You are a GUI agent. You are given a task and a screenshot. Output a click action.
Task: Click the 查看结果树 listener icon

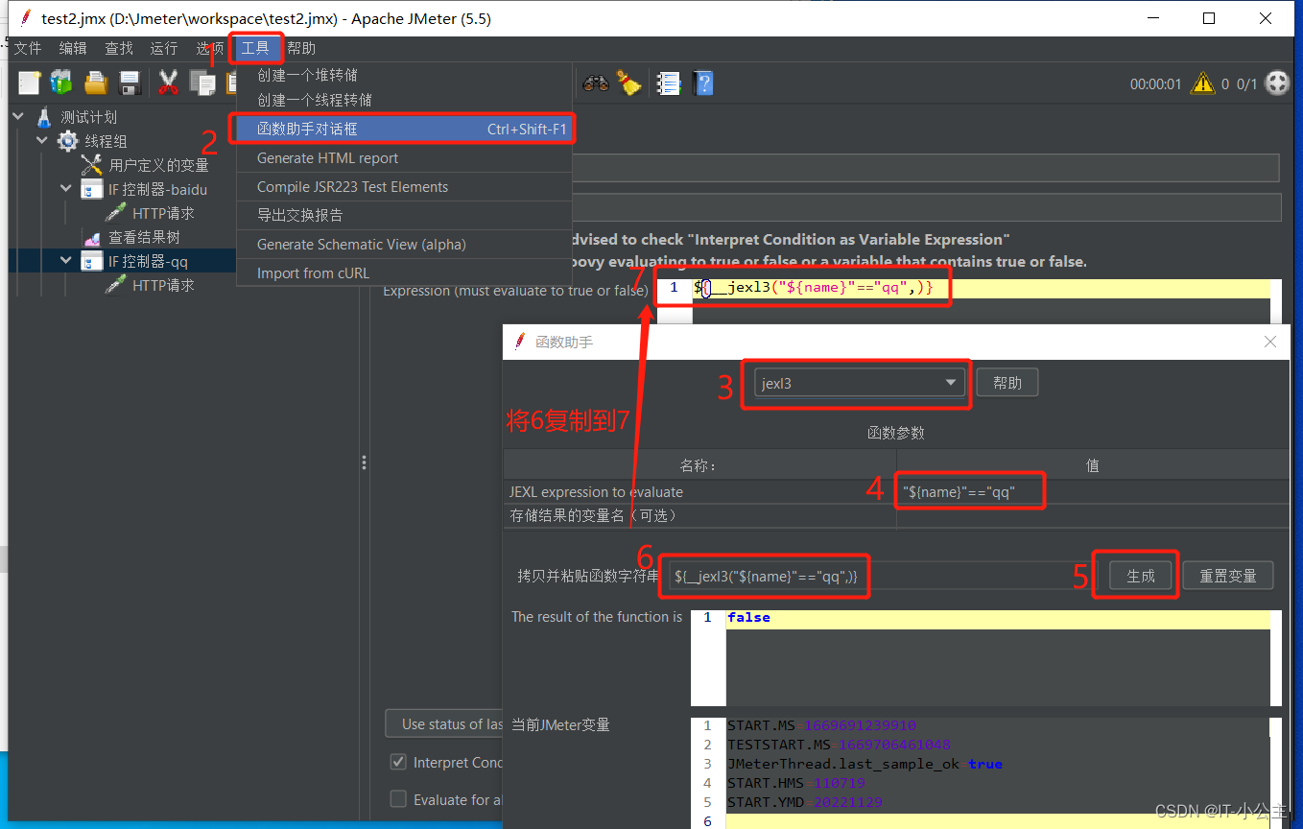(x=92, y=237)
